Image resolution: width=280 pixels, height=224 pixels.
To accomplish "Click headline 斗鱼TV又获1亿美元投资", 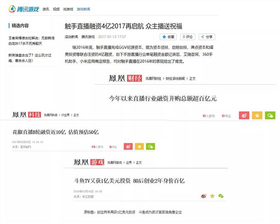I will 129,181.
